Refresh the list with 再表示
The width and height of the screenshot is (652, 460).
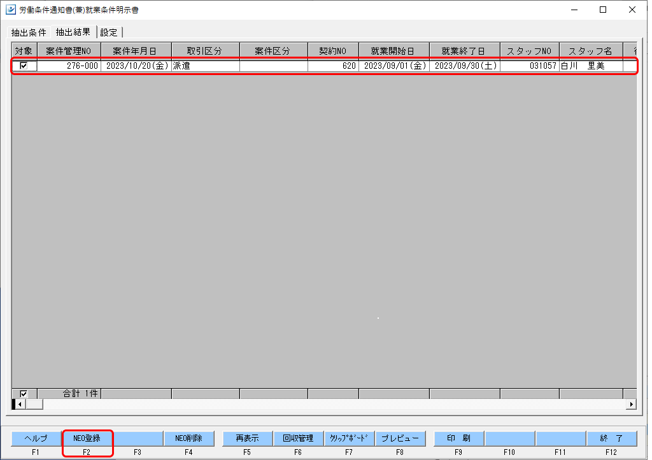(248, 438)
